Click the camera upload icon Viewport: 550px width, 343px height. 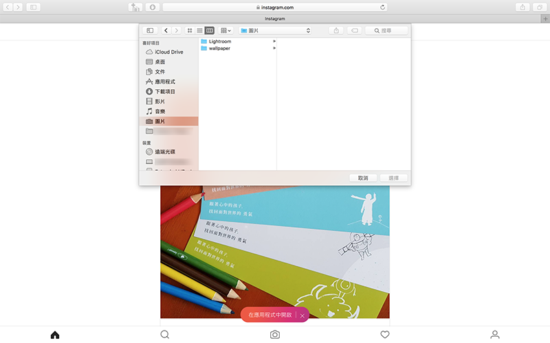(x=275, y=335)
